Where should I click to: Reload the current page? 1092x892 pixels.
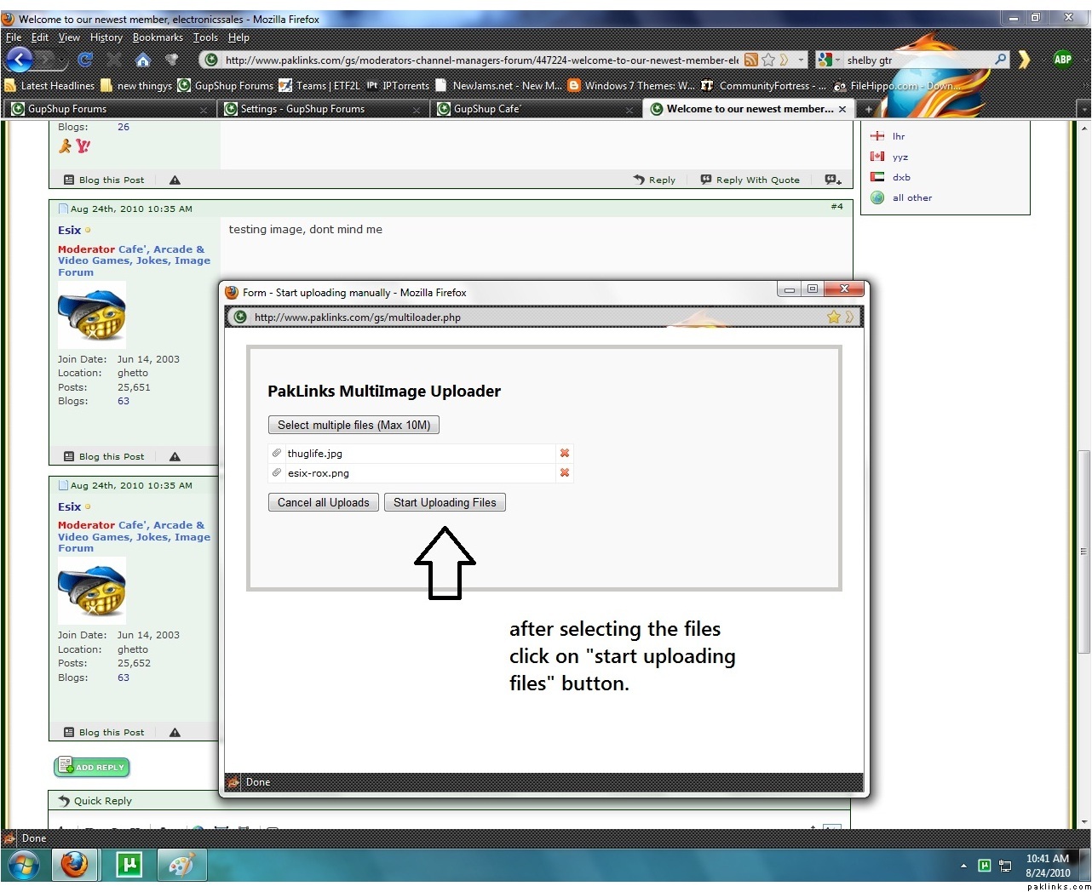pyautogui.click(x=84, y=60)
